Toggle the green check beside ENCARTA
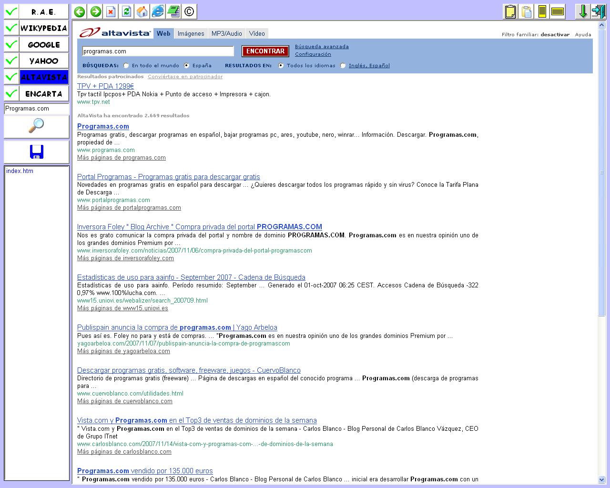The height and width of the screenshot is (488, 610). 11,93
